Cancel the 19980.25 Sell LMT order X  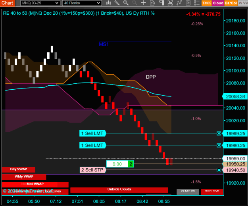tap(219, 145)
